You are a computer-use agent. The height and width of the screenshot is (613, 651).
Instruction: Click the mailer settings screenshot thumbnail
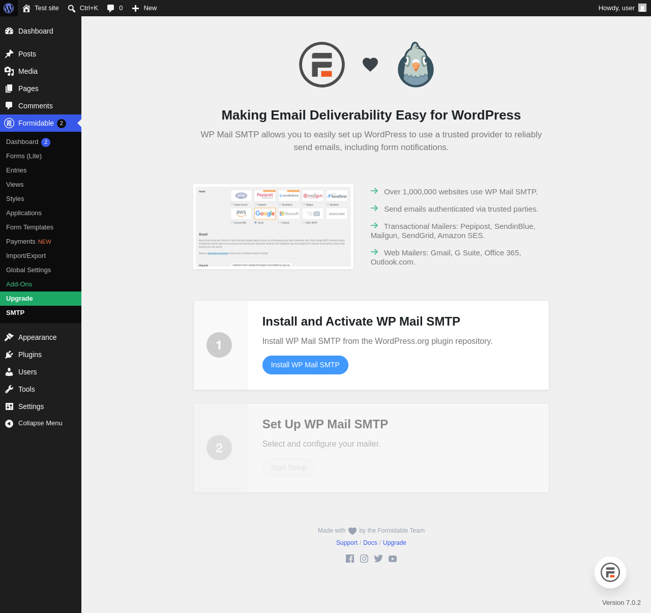point(274,226)
